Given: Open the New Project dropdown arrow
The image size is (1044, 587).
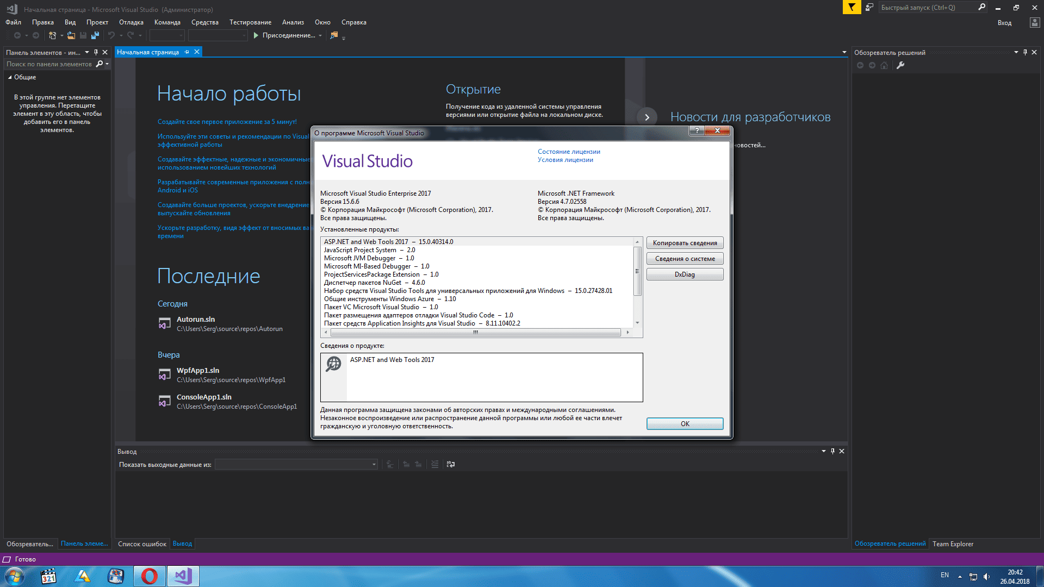Looking at the screenshot, I should pos(61,35).
